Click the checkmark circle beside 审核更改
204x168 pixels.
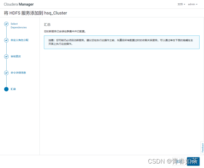(6, 56)
